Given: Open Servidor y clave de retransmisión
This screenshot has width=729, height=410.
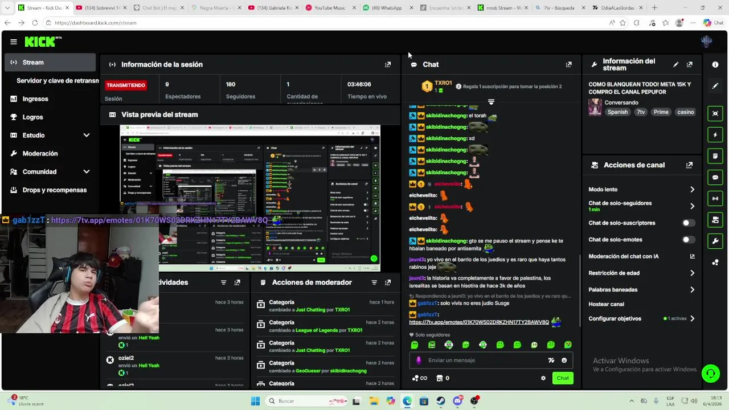Looking at the screenshot, I should click(58, 81).
